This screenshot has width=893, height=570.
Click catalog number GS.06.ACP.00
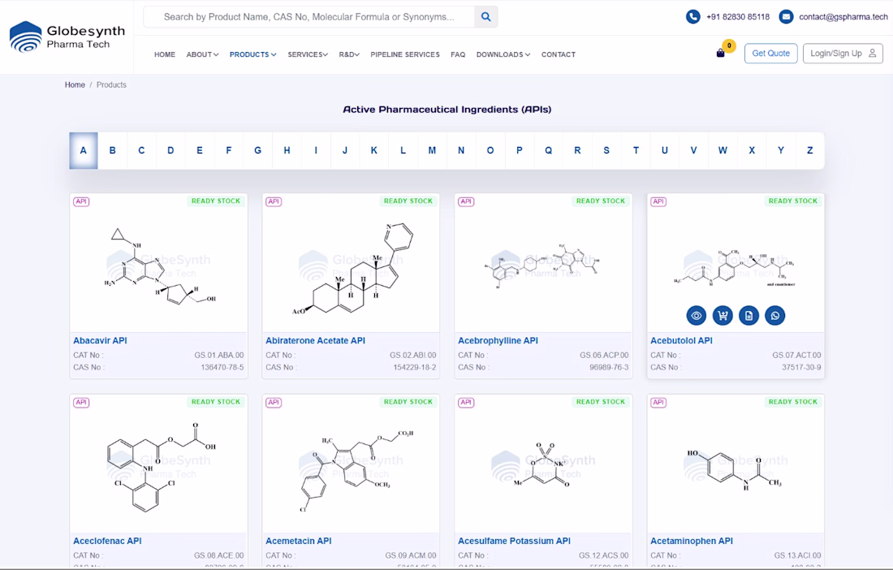[x=604, y=355]
